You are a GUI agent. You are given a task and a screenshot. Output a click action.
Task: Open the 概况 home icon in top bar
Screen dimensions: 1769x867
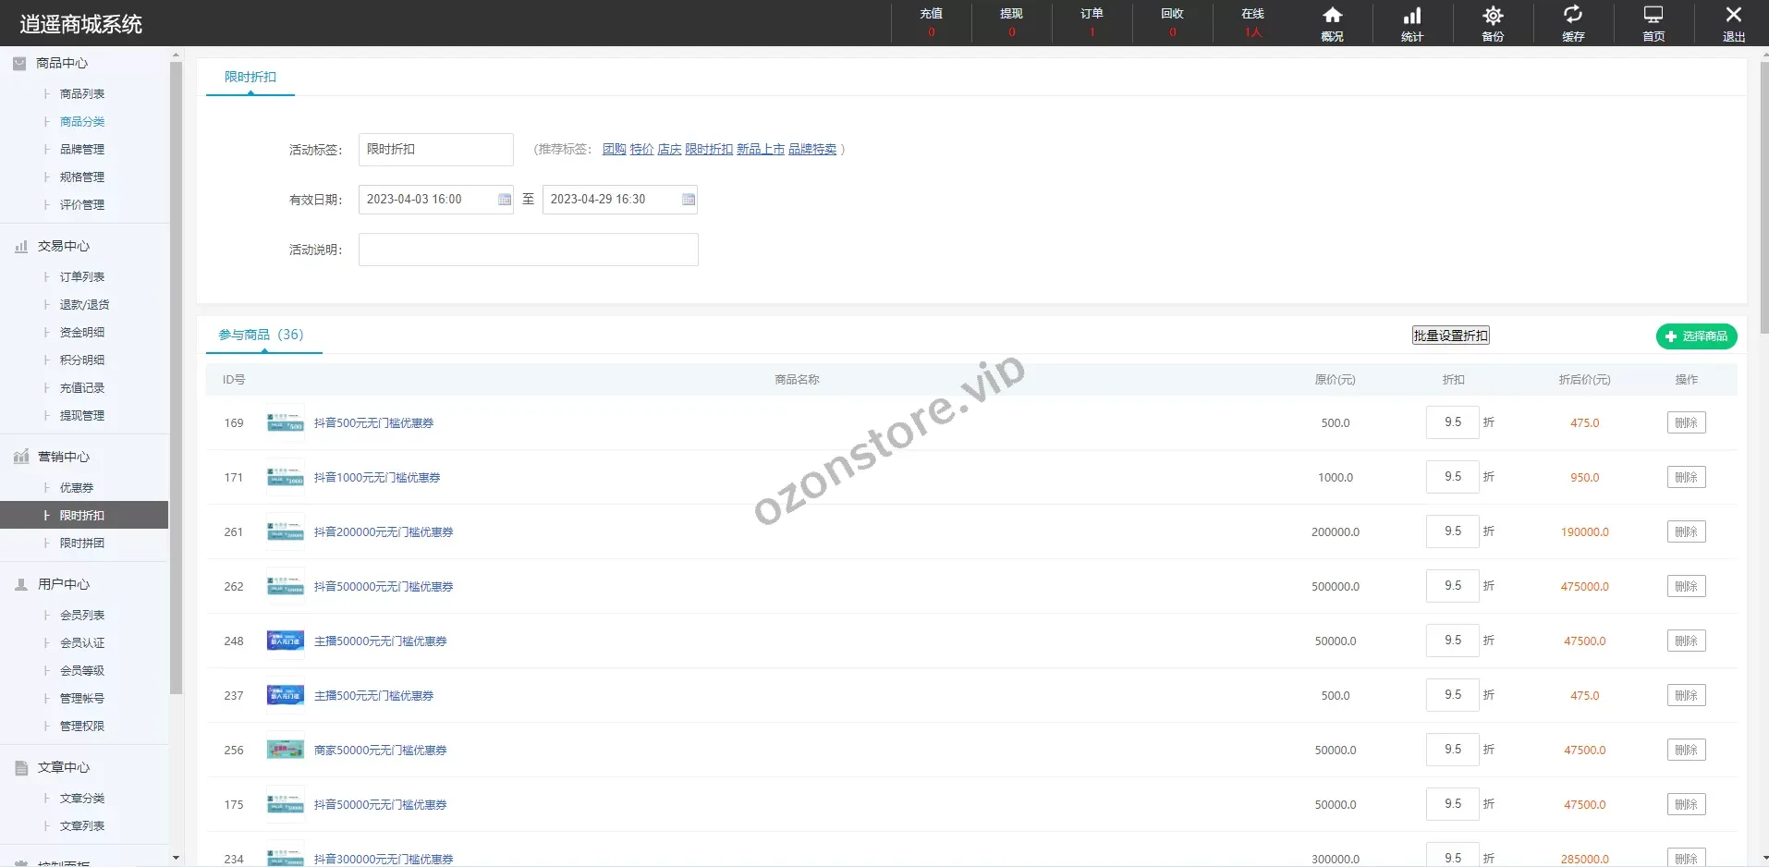click(1332, 23)
